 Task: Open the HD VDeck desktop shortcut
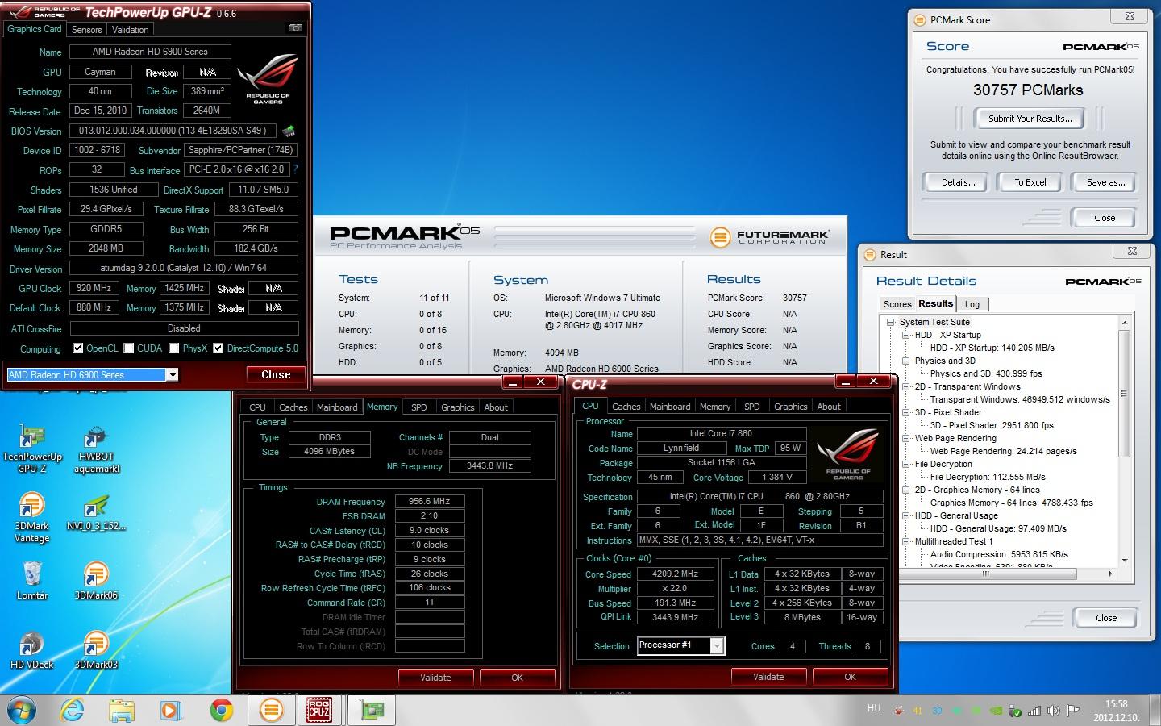tap(31, 650)
